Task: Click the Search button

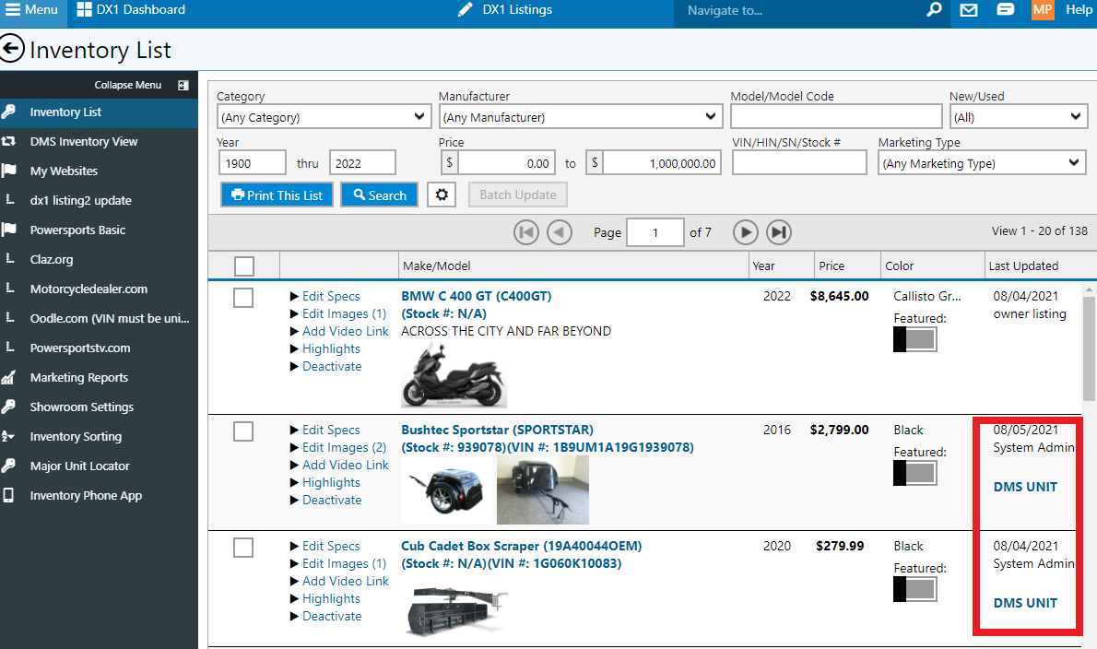Action: 379,195
